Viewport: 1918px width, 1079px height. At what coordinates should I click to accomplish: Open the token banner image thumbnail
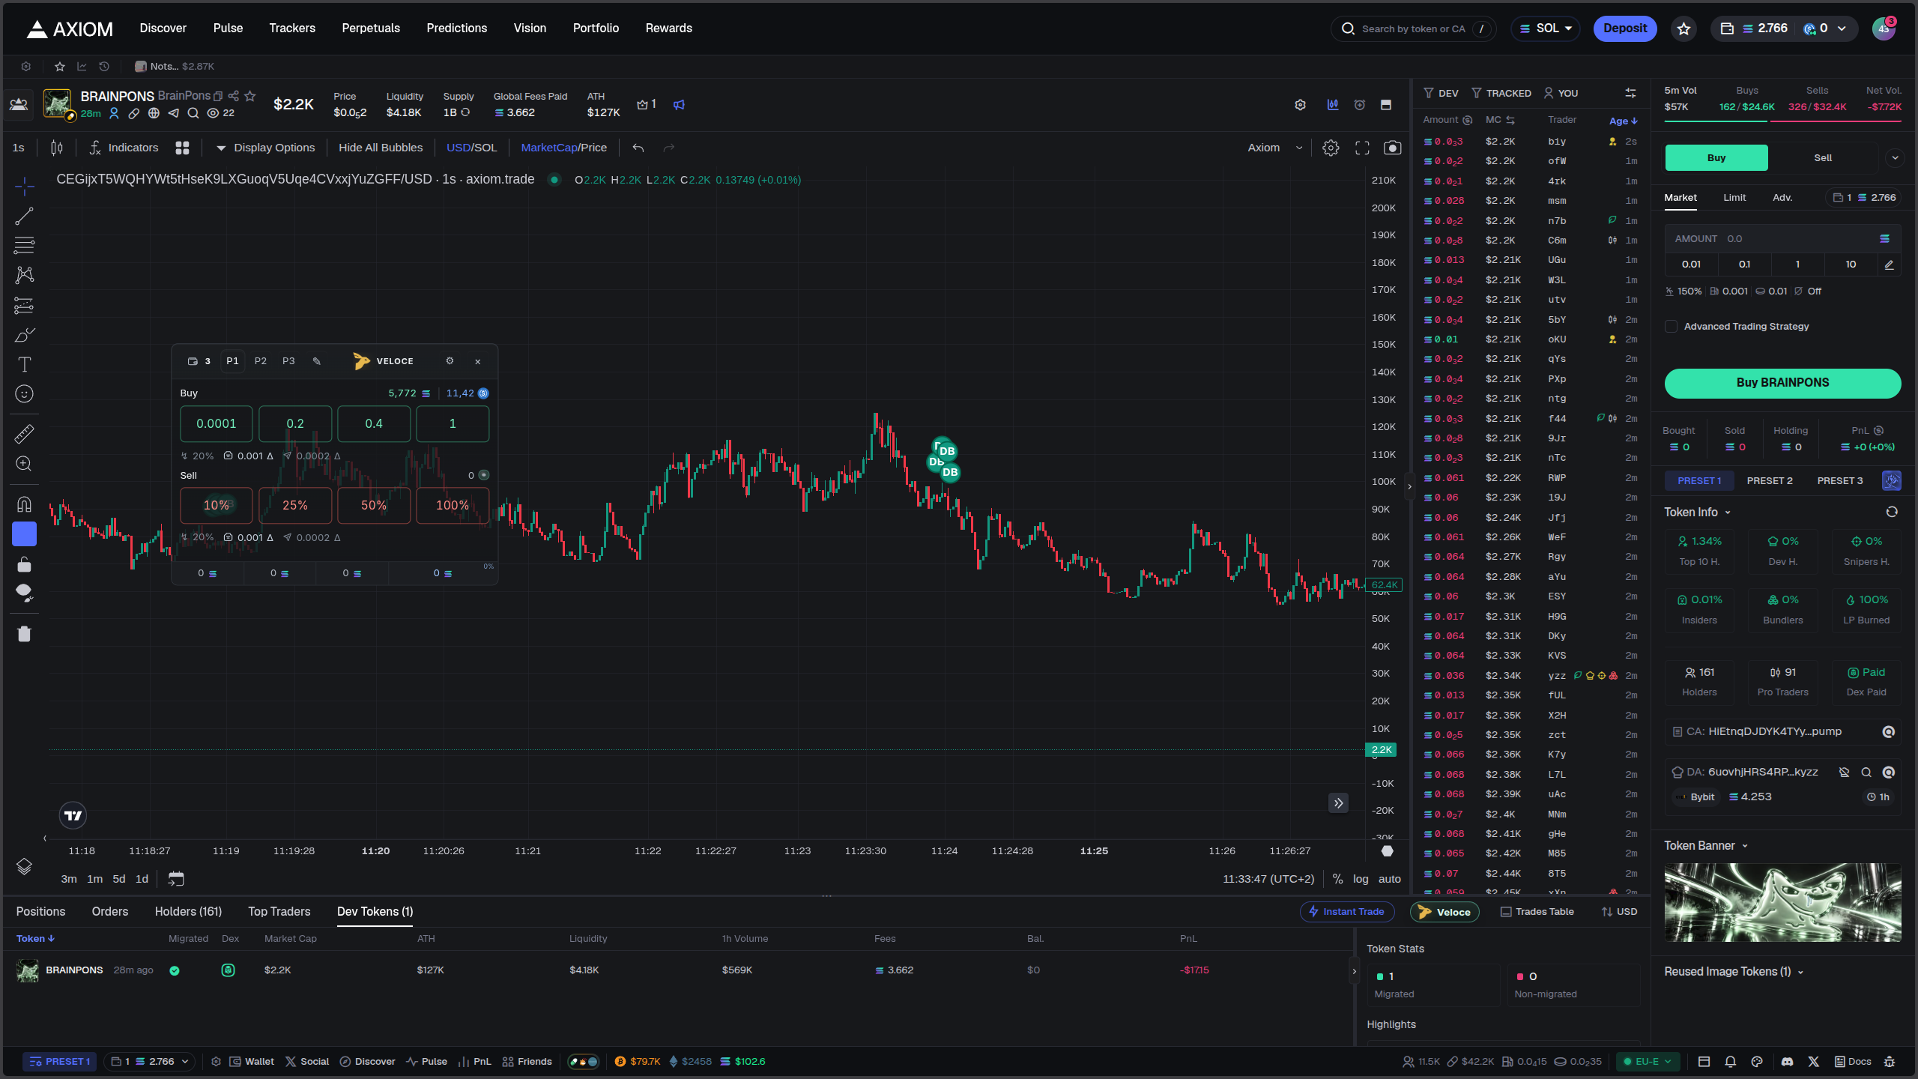[x=1782, y=902]
